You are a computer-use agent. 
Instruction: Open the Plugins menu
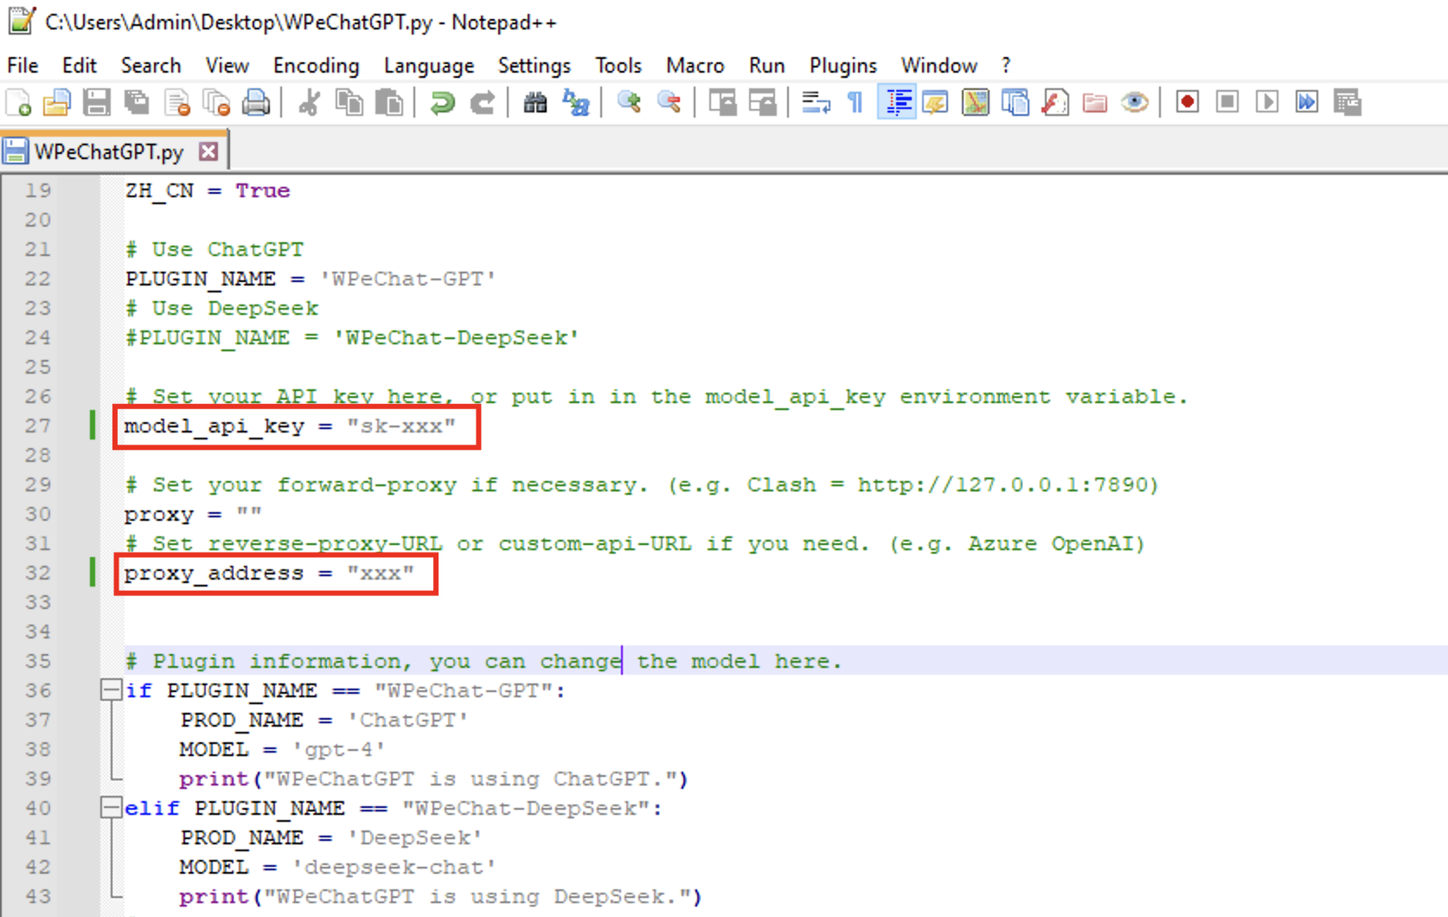coord(843,66)
